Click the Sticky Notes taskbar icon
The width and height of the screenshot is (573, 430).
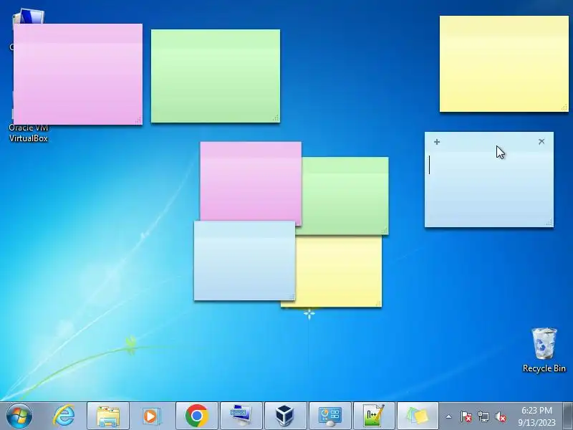click(418, 416)
